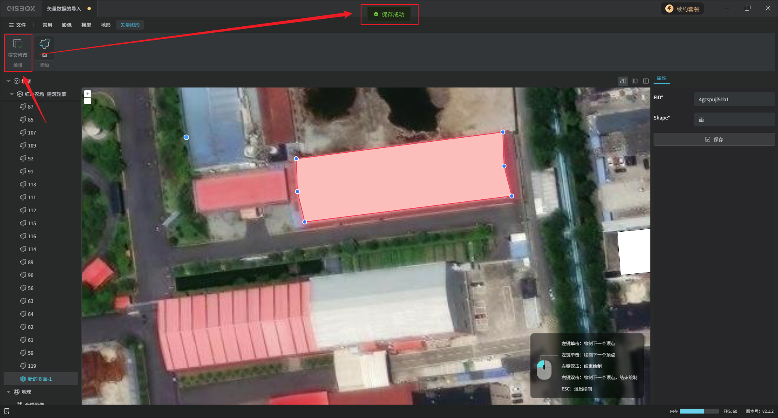Click the 保存 button in the properties panel
This screenshot has height=418, width=778.
[x=714, y=139]
